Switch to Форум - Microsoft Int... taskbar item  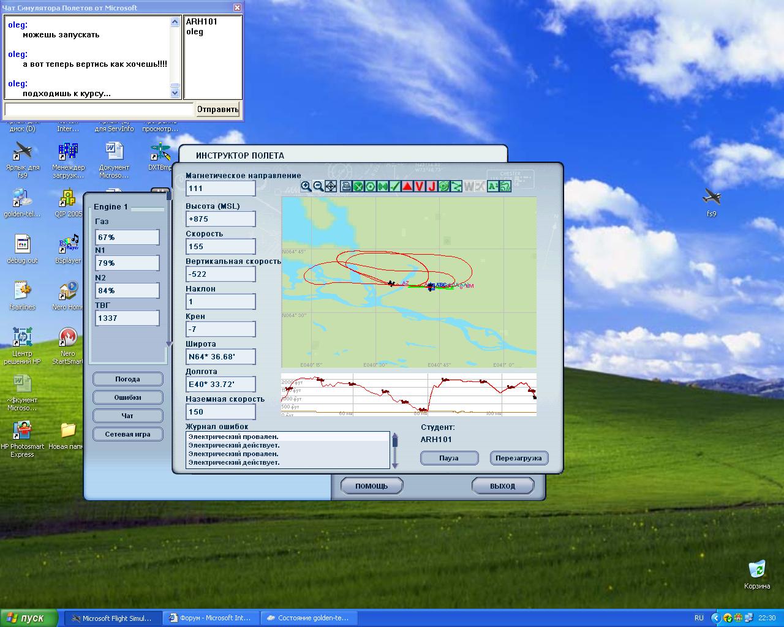point(211,618)
